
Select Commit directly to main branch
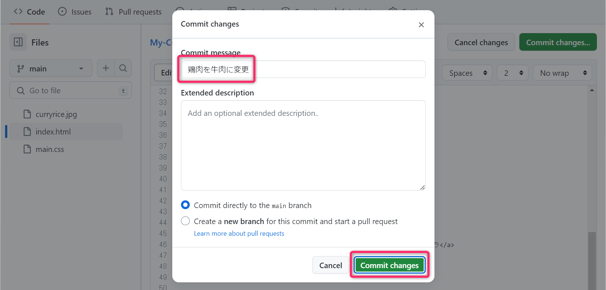[x=185, y=205]
